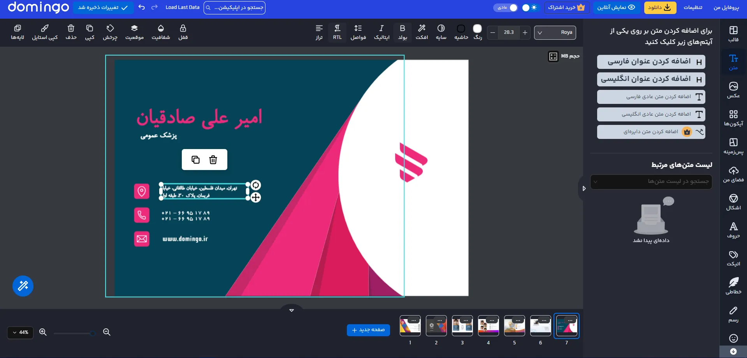
Task: Open the 44% zoom level dropdown
Action: coord(20,332)
